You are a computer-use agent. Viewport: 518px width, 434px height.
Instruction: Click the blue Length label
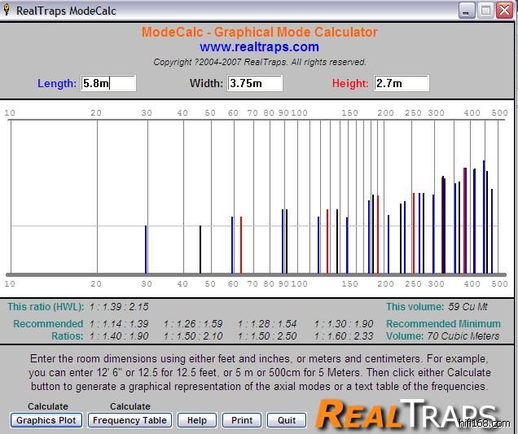(x=57, y=83)
